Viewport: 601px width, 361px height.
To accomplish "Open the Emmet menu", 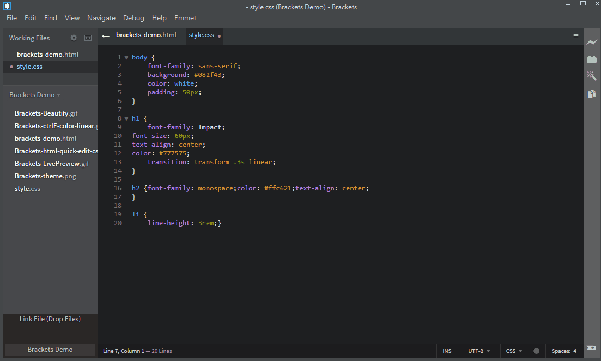I will 185,18.
